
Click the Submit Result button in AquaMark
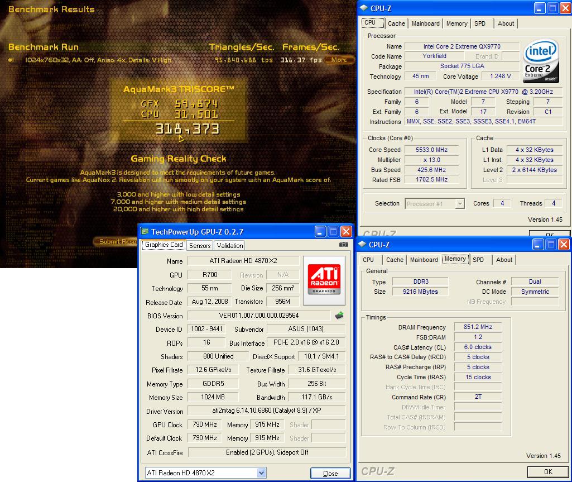click(116, 241)
